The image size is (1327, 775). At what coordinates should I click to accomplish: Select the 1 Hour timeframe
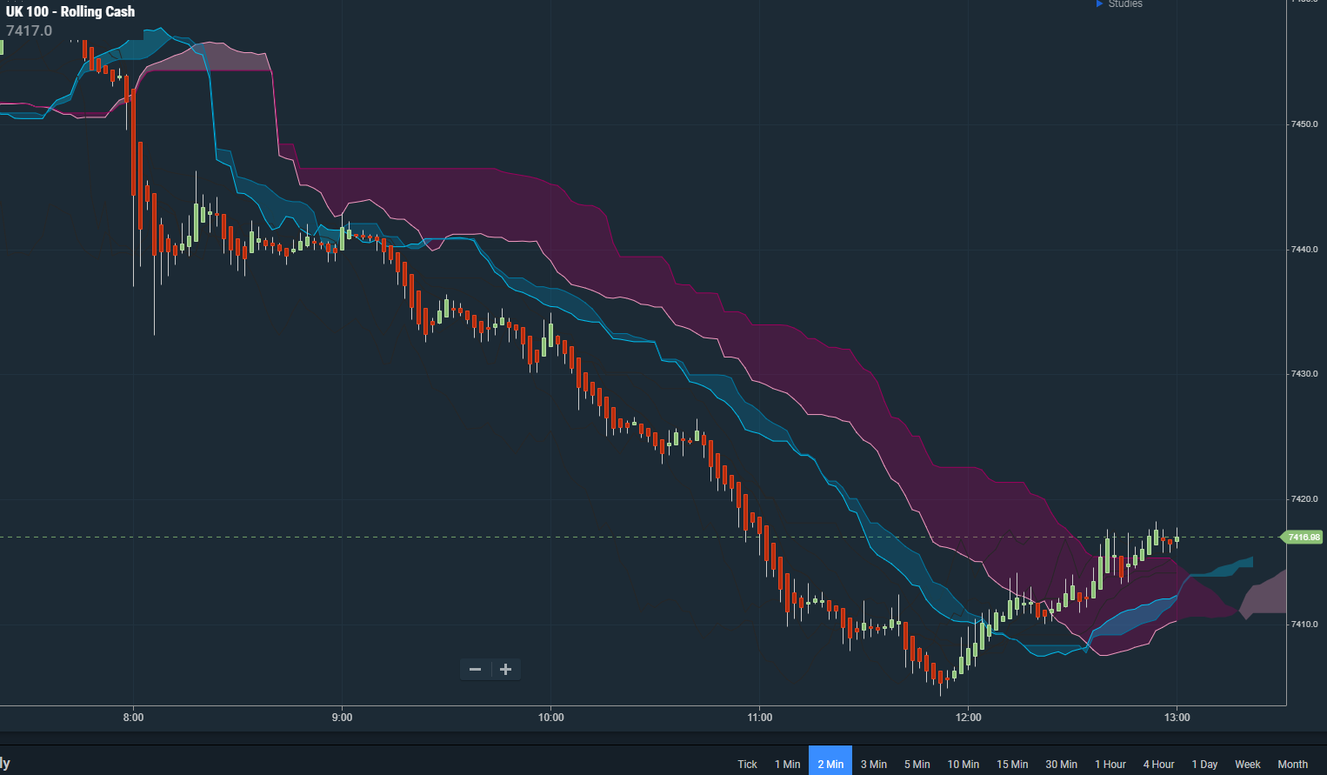pos(1110,764)
